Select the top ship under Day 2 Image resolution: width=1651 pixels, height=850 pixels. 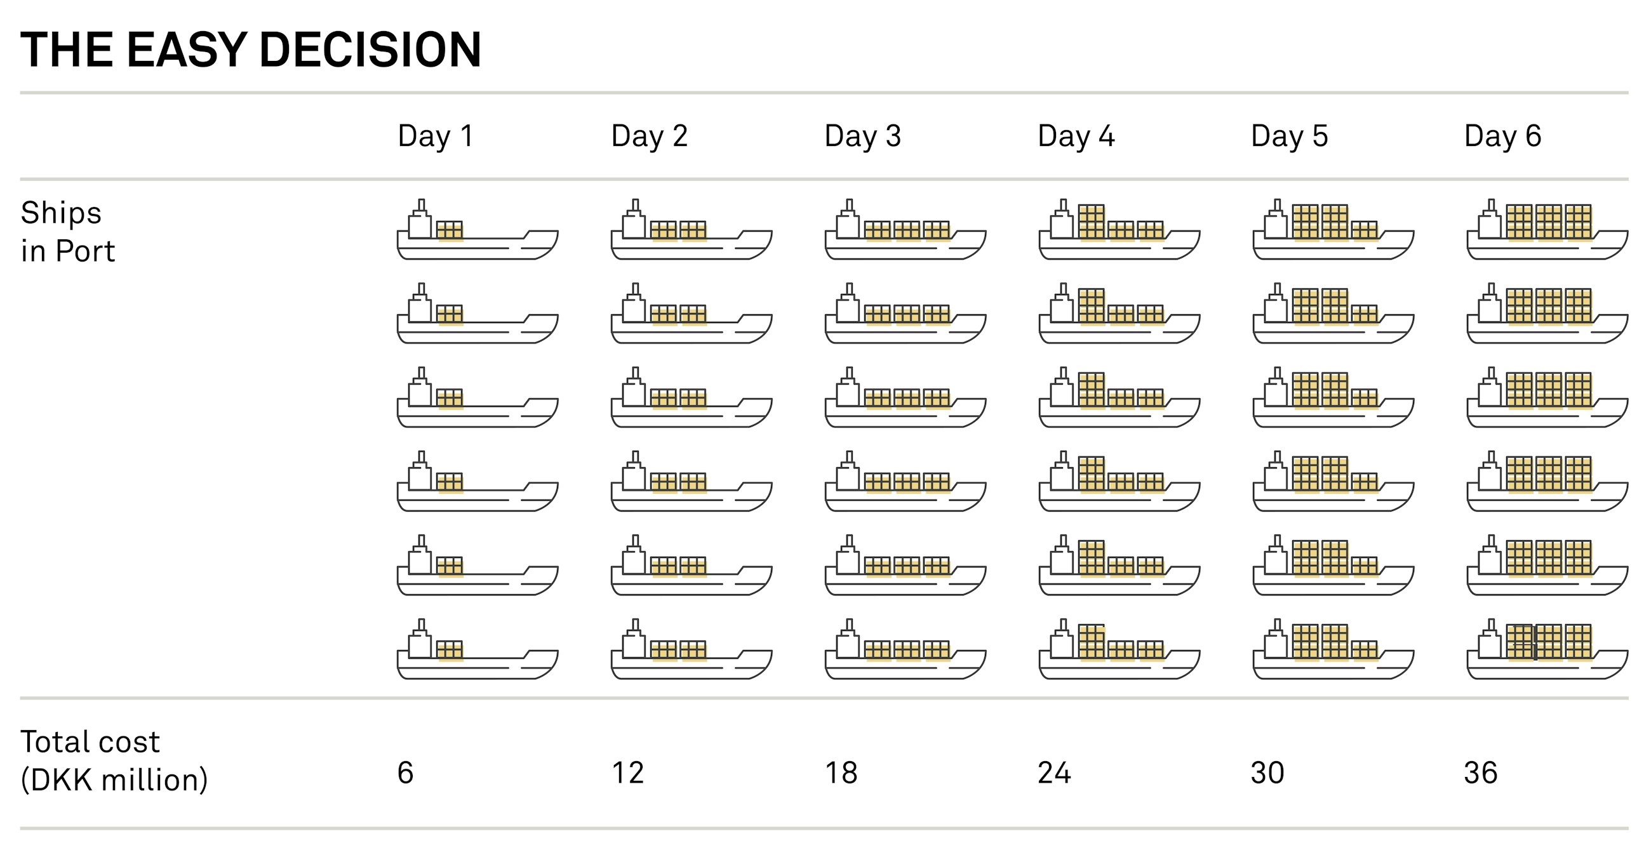coord(692,230)
